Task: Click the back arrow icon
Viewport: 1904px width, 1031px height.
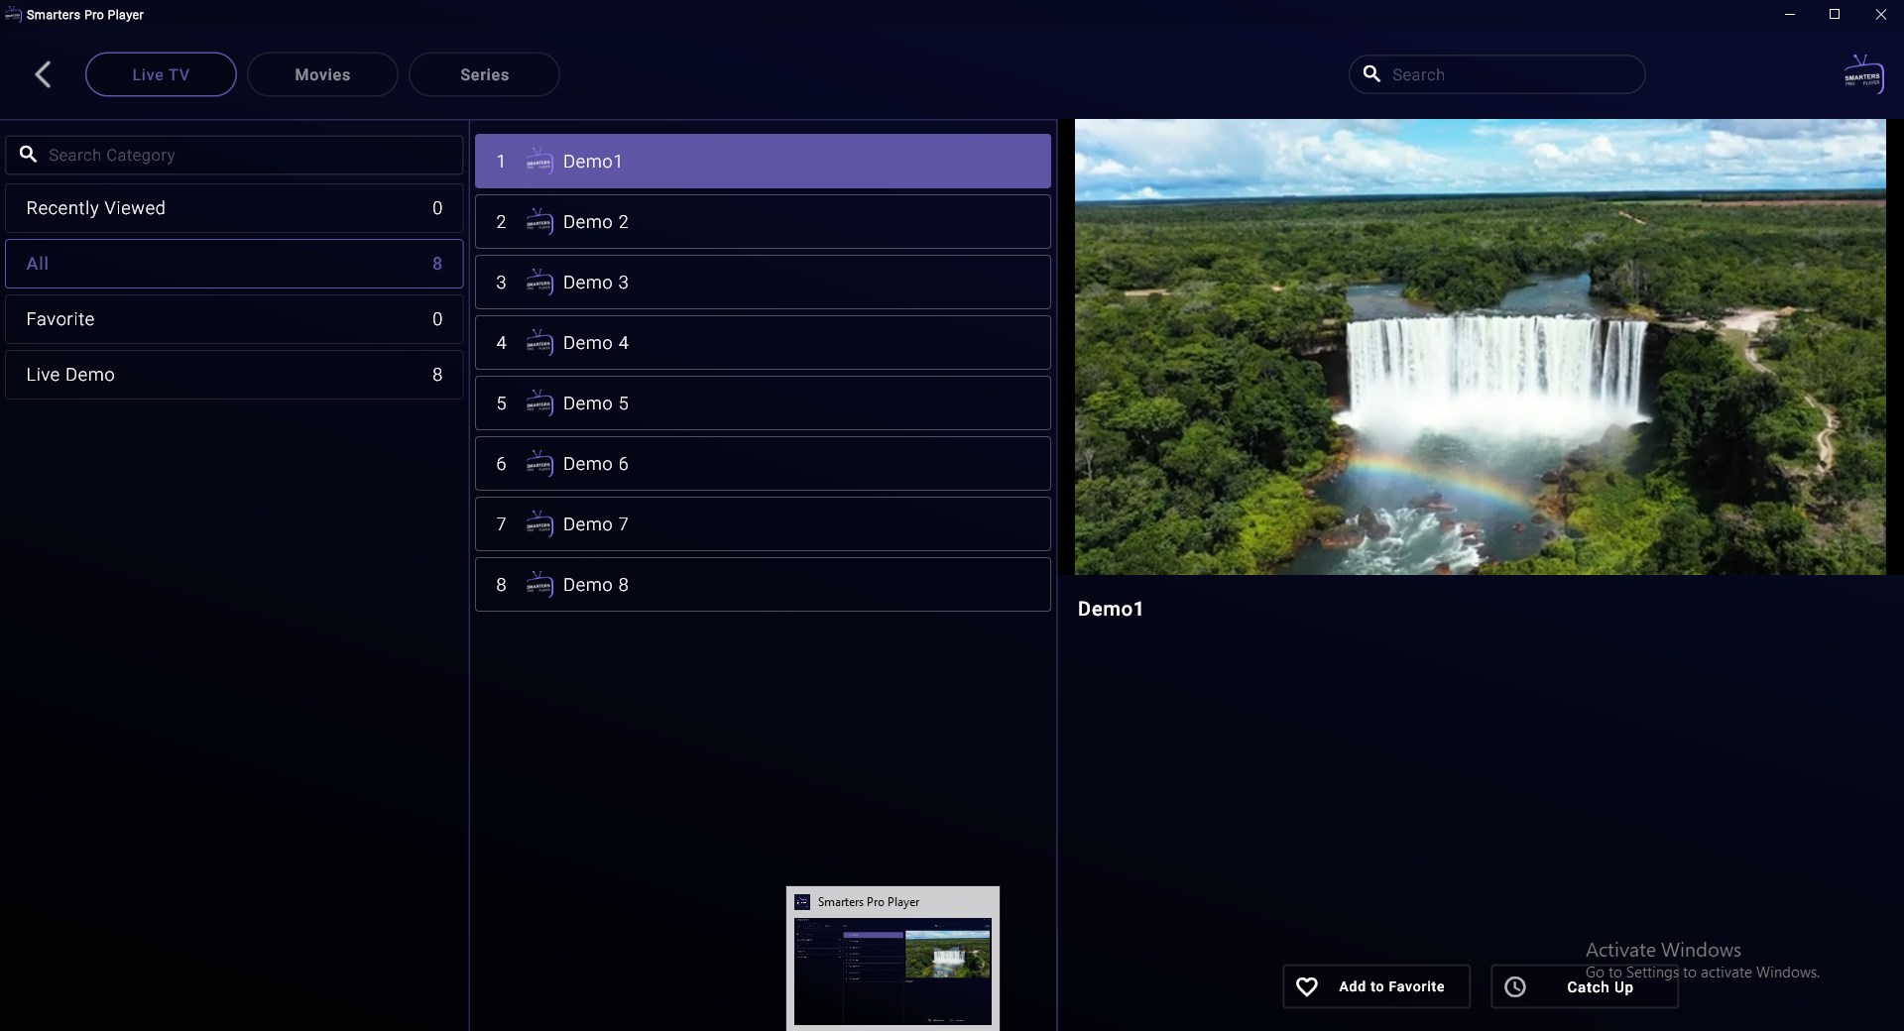Action: tap(42, 74)
